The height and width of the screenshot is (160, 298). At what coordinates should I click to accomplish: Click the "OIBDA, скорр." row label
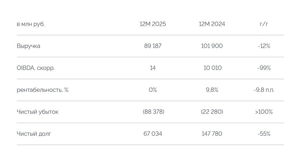click(36, 68)
